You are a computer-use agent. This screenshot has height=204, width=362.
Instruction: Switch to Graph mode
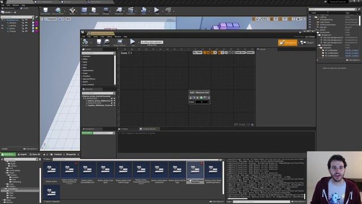point(307,42)
